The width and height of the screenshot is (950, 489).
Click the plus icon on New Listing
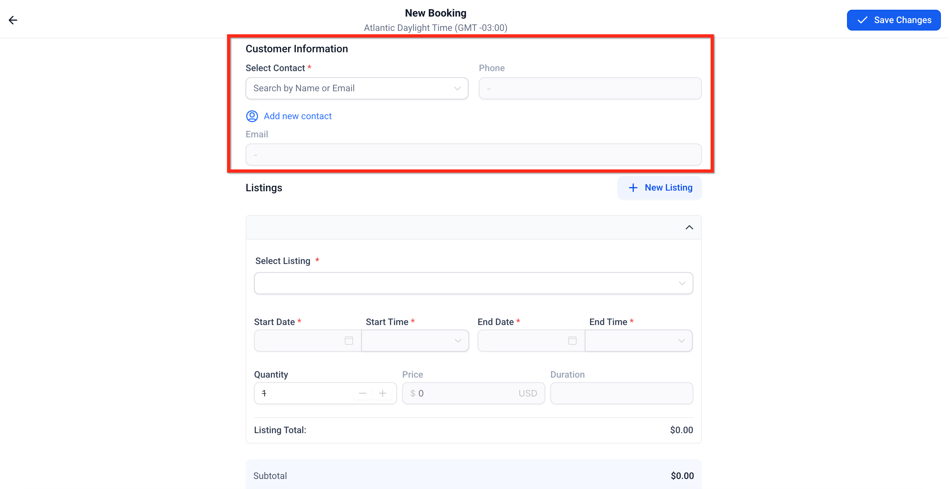point(633,188)
